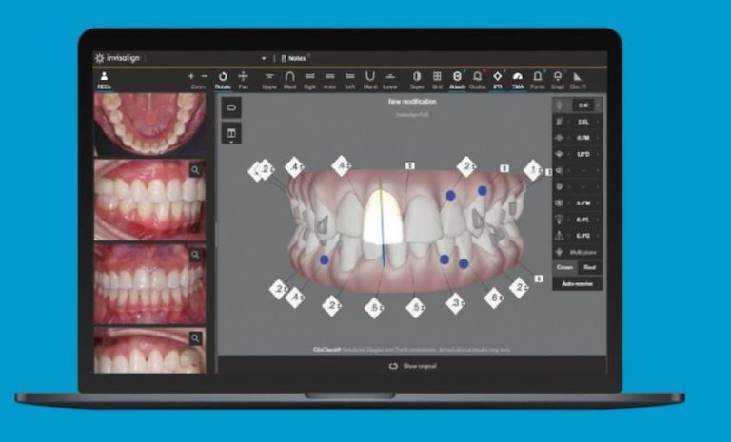This screenshot has width=731, height=442.
Task: Select the frontal closed-bite photo thumbnail
Action: click(149, 283)
